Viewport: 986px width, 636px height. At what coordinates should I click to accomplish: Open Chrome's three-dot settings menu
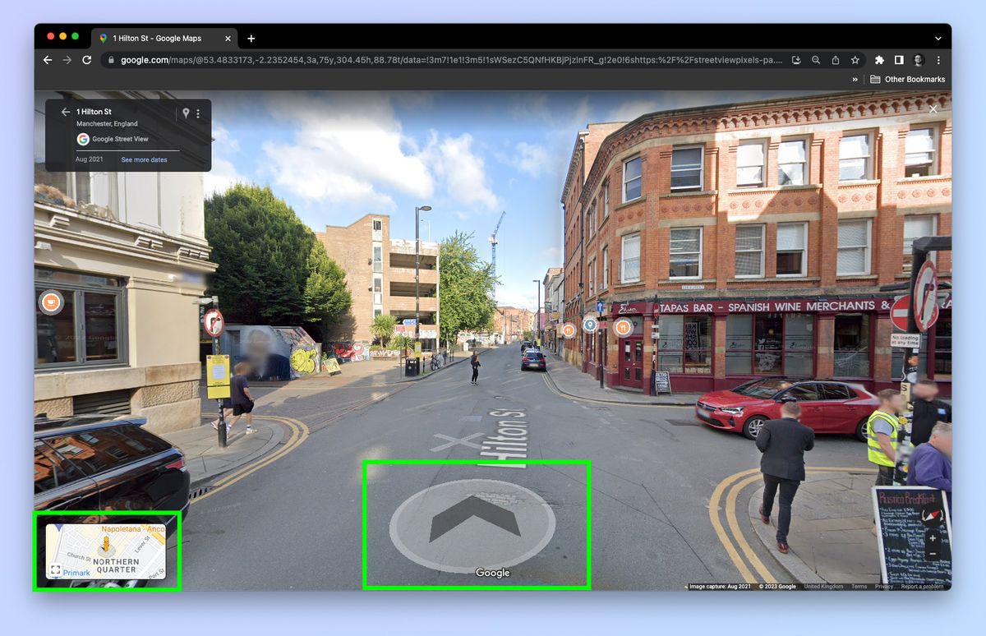(939, 60)
